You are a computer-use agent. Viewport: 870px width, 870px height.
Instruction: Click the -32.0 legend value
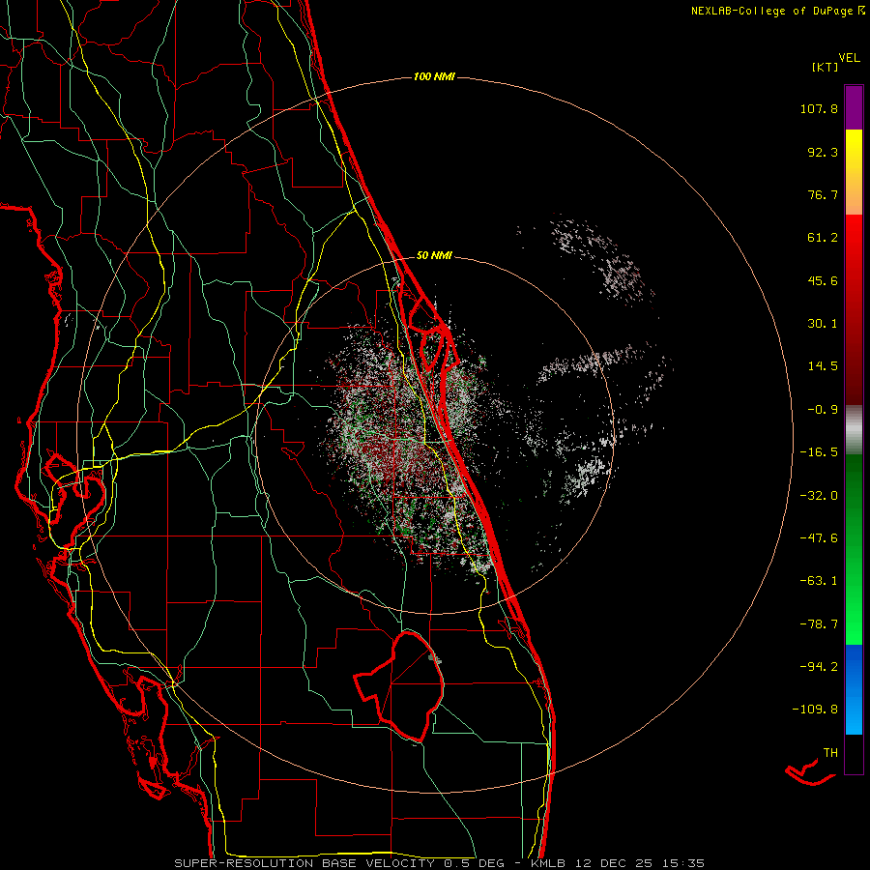coord(819,496)
